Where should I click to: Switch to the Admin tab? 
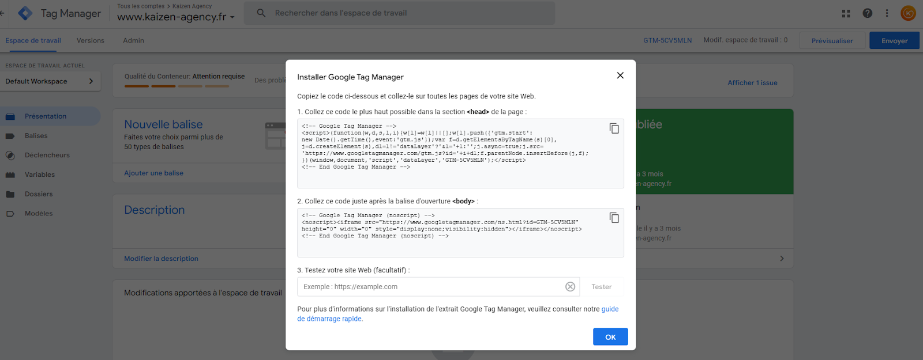133,40
